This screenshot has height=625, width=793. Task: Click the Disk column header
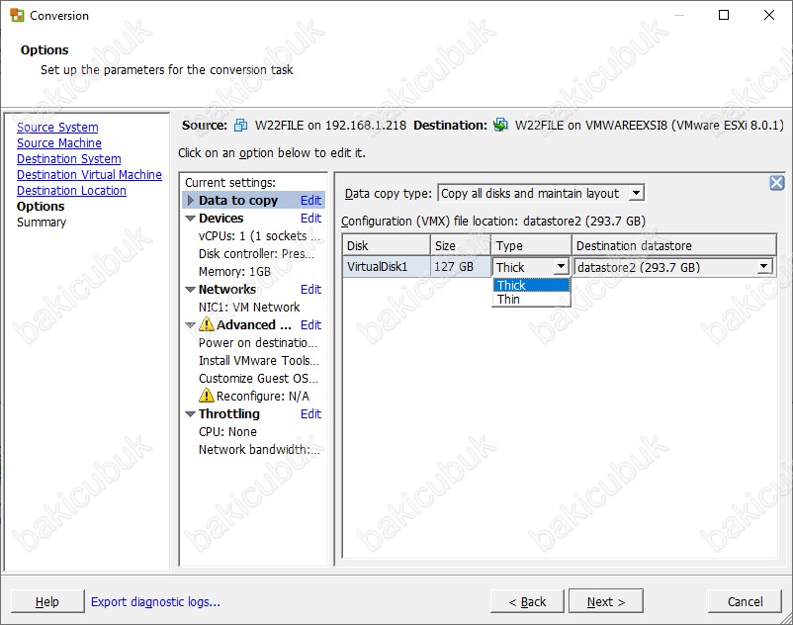(x=387, y=245)
